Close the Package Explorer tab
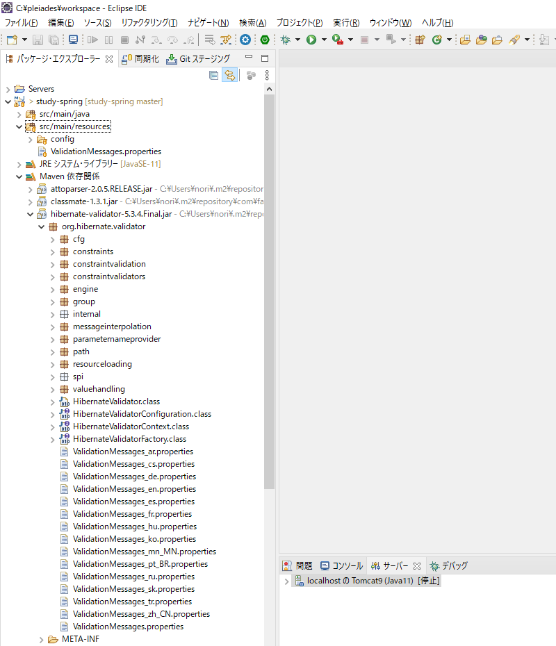The height and width of the screenshot is (646, 556). (109, 59)
